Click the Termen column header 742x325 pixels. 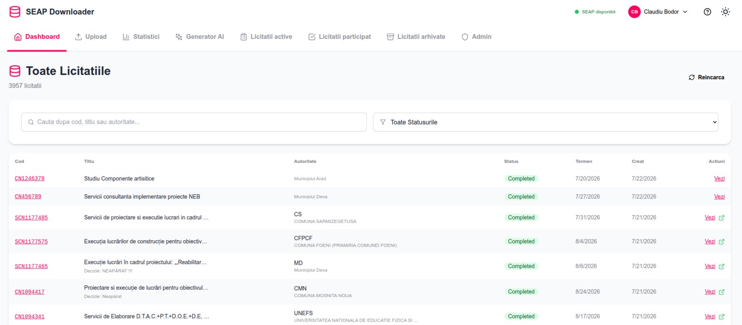(x=584, y=161)
